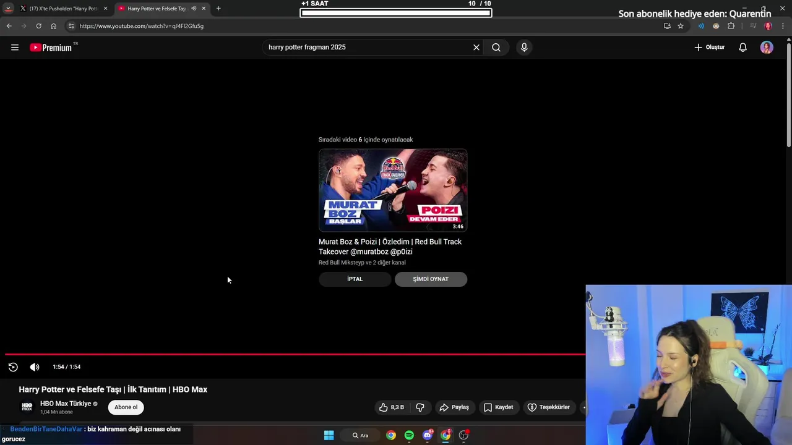
Task: Dislike the video with thumbs-down
Action: coord(420,407)
